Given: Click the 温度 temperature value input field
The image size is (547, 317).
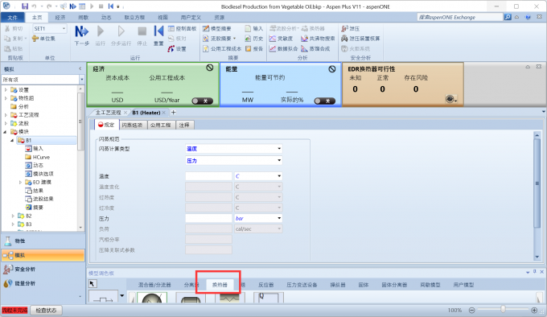Looking at the screenshot, I should pos(208,176).
